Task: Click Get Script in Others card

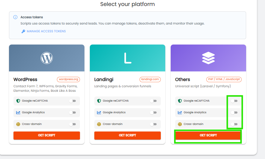Action: [x=208, y=135]
